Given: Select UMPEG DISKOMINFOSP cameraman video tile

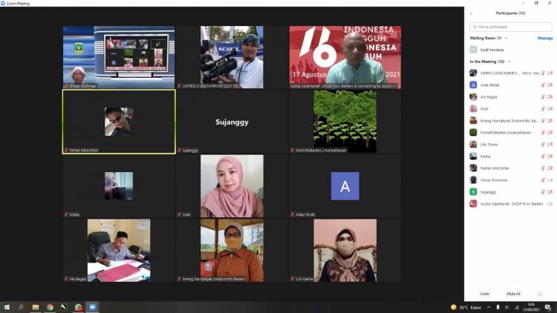Looking at the screenshot, I should 232,57.
